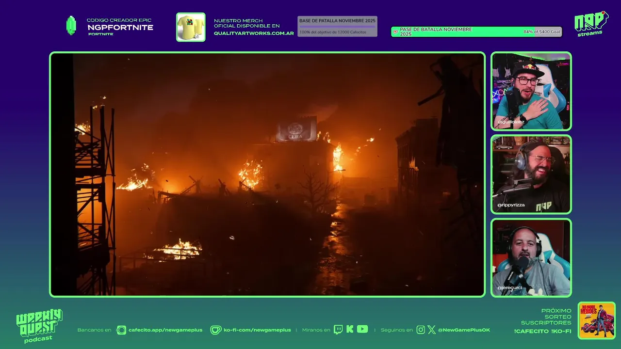Click the @guillolopez name tag

coord(511,122)
